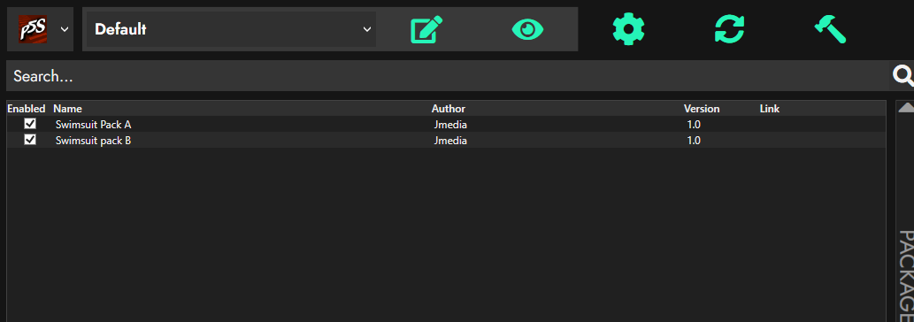914x322 pixels.
Task: Sort by the Enabled column header
Action: coord(27,109)
